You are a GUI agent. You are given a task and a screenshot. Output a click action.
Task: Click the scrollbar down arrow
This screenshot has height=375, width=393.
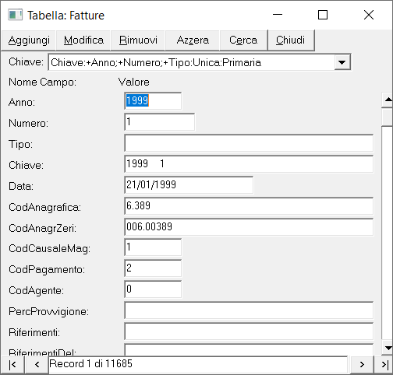coord(388,348)
